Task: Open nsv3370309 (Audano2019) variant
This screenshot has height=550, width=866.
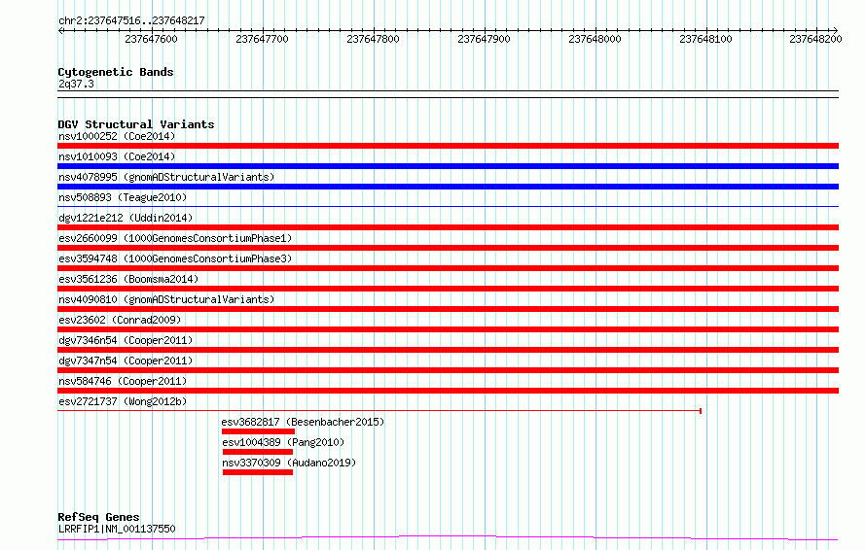Action: click(x=289, y=463)
